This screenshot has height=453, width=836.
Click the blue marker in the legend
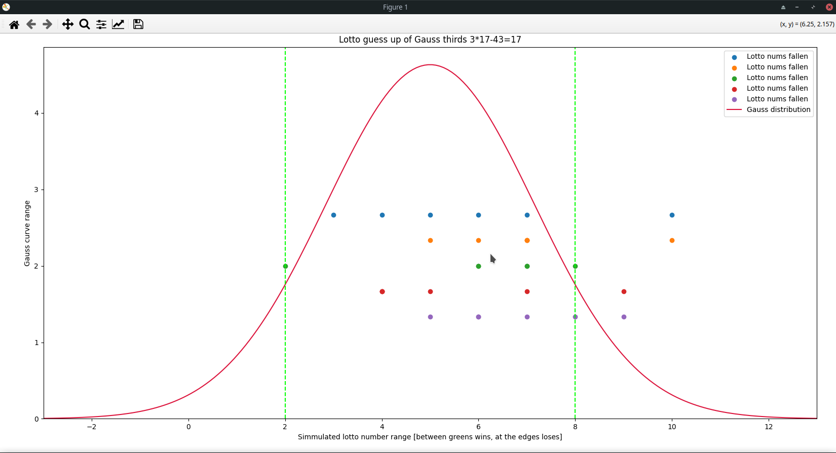click(734, 57)
